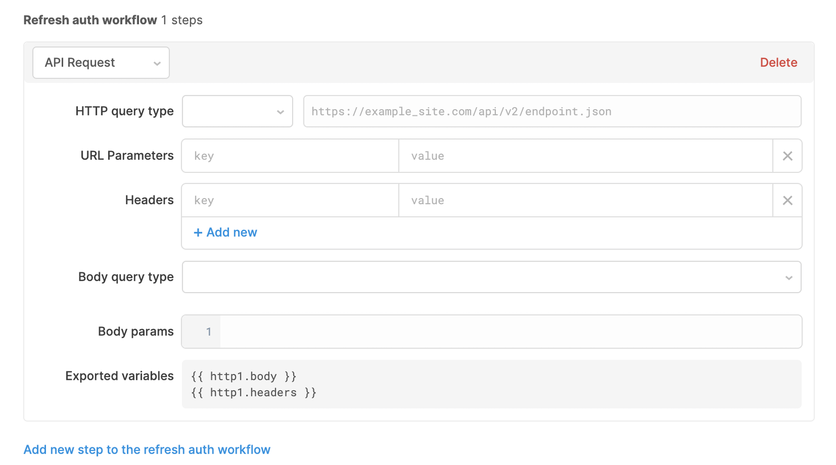Open the HTTP query type dropdown
The height and width of the screenshot is (465, 836).
237,111
